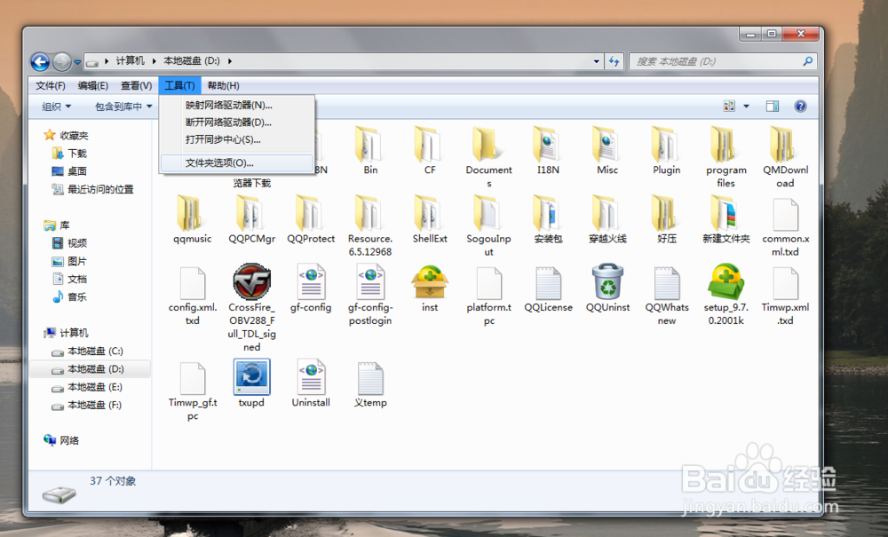Viewport: 888px width, 537px height.
Task: Toggle the preview pane button
Action: pyautogui.click(x=773, y=106)
